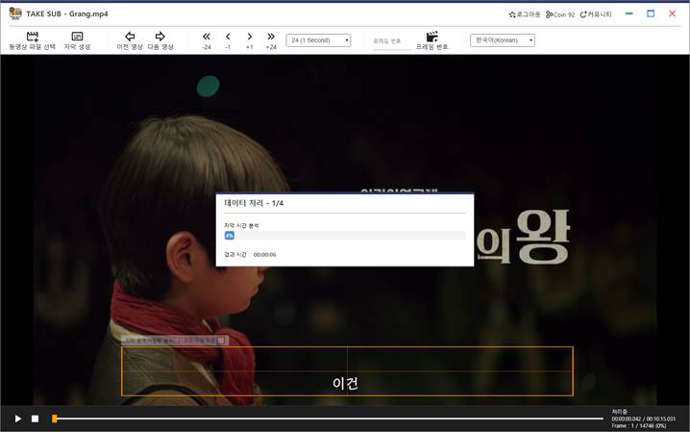The image size is (690, 432).
Task: Stop the video playback
Action: point(36,419)
